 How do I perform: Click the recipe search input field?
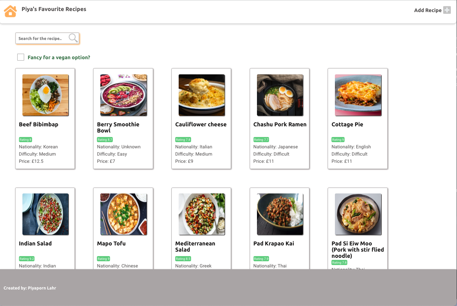click(41, 38)
